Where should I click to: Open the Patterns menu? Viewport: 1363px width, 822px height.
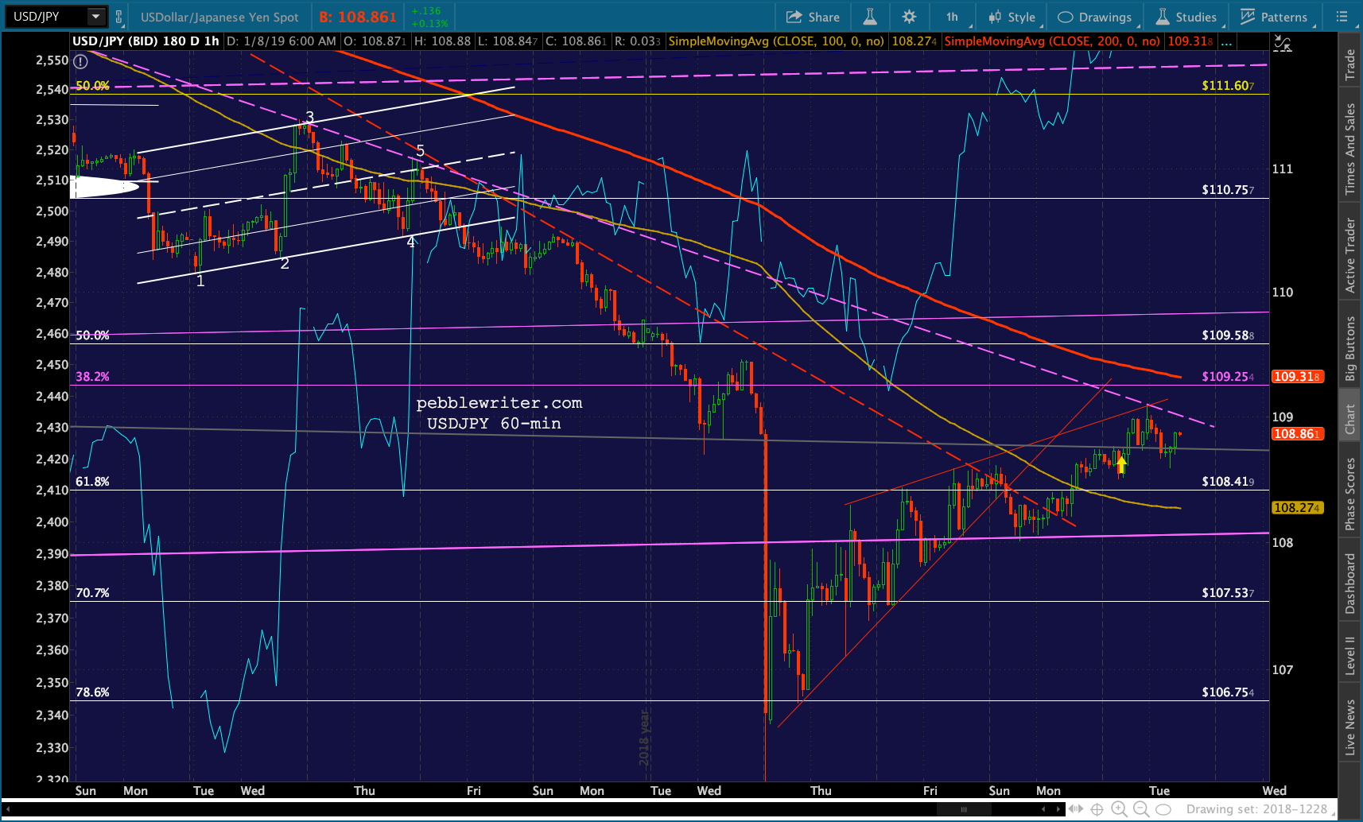coord(1273,17)
